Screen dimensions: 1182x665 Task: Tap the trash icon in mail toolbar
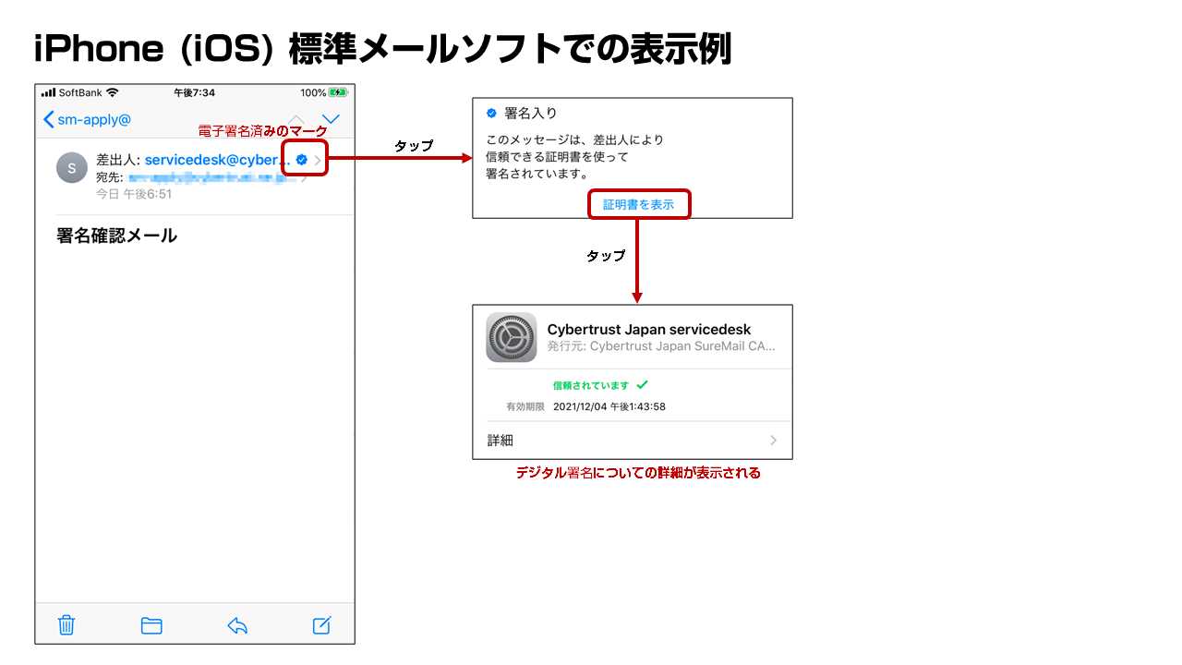(x=66, y=625)
